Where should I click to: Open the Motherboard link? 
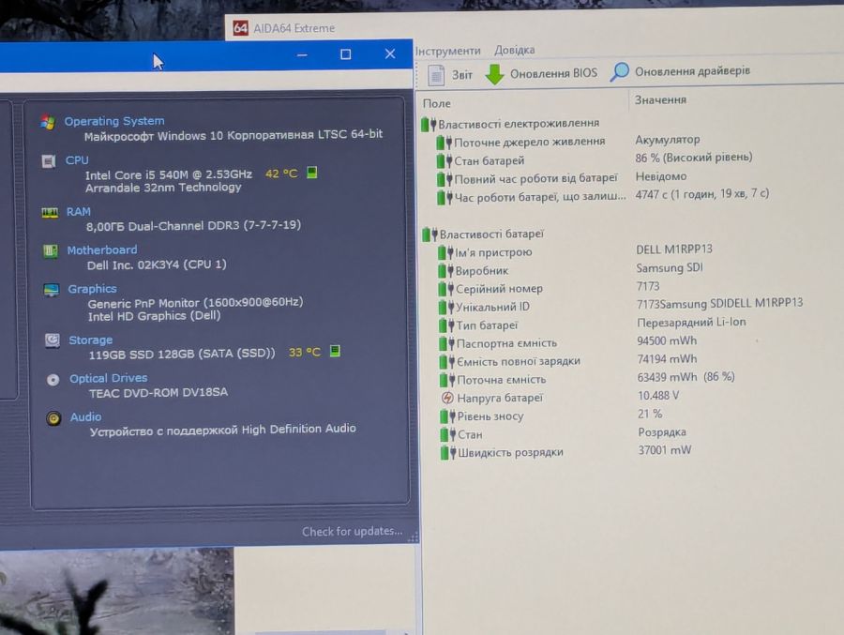tap(102, 249)
